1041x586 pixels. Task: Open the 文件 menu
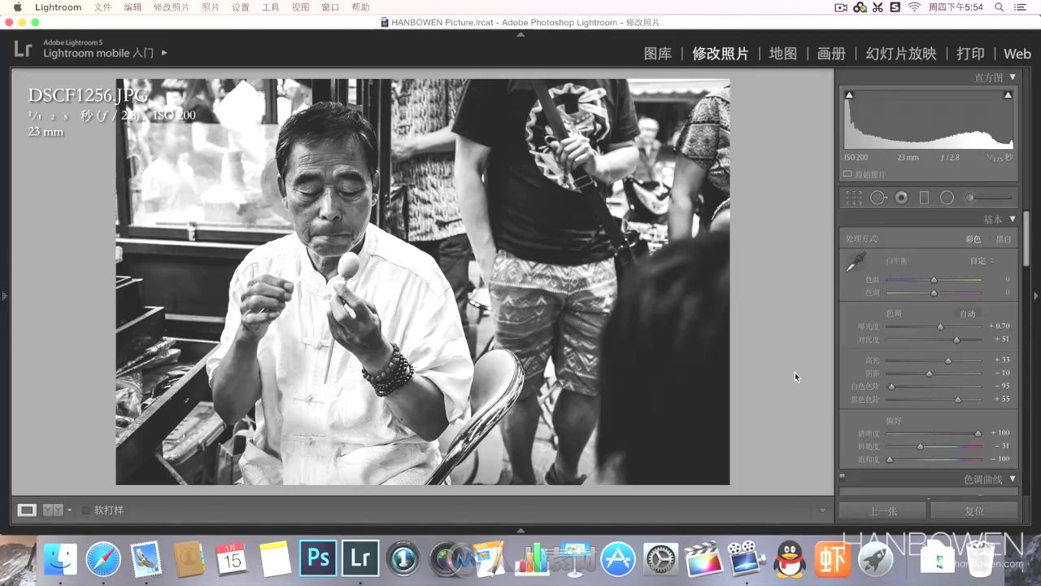pos(102,7)
